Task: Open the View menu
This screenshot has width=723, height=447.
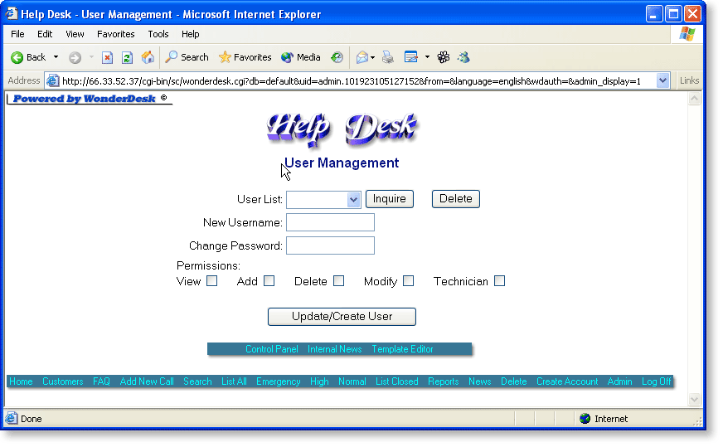Action: pyautogui.click(x=75, y=34)
